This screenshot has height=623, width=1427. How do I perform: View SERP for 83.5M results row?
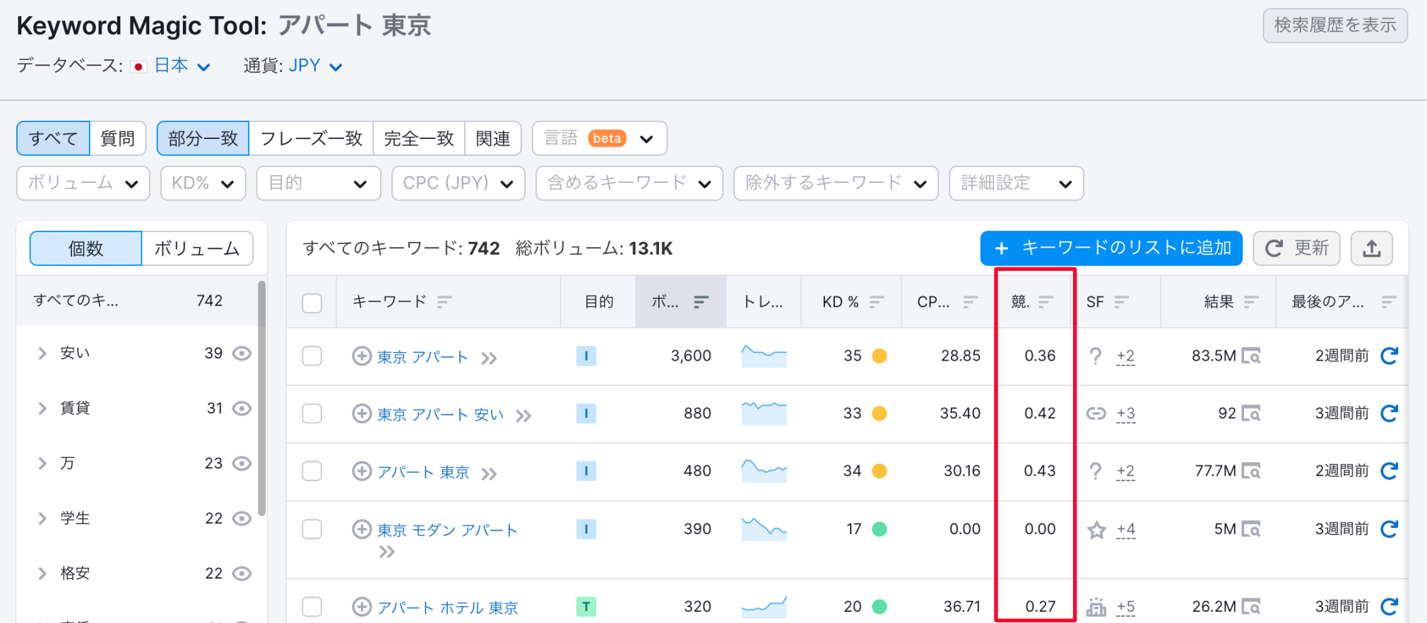pyautogui.click(x=1251, y=356)
